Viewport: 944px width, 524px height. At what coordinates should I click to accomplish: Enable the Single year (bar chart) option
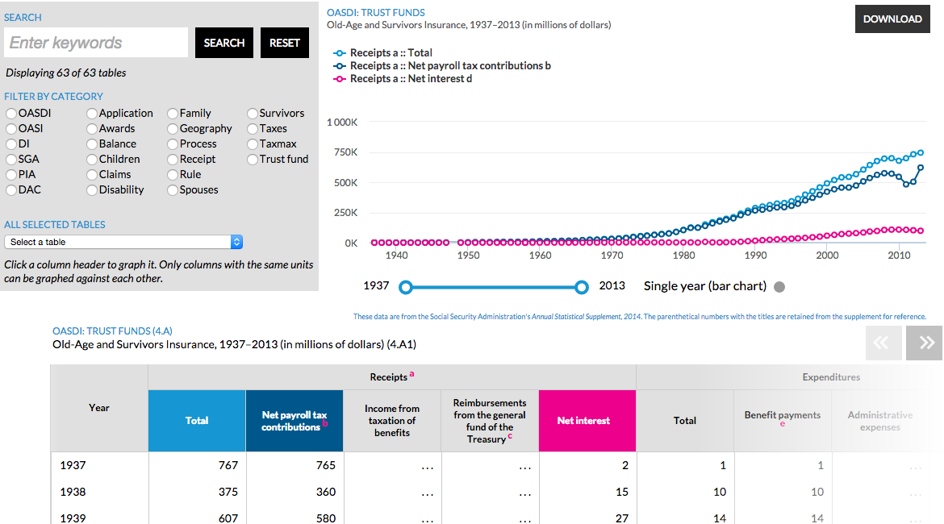(778, 286)
